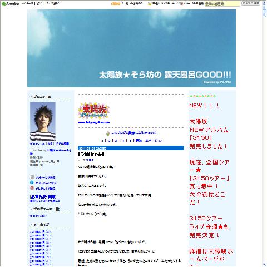
Task: Click the page scrollbar down arrow
Action: pyautogui.click(x=264, y=264)
